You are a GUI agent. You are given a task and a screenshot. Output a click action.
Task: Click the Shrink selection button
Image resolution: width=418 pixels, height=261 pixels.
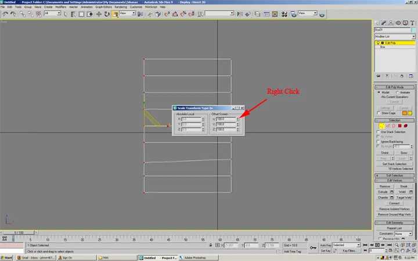(x=385, y=153)
